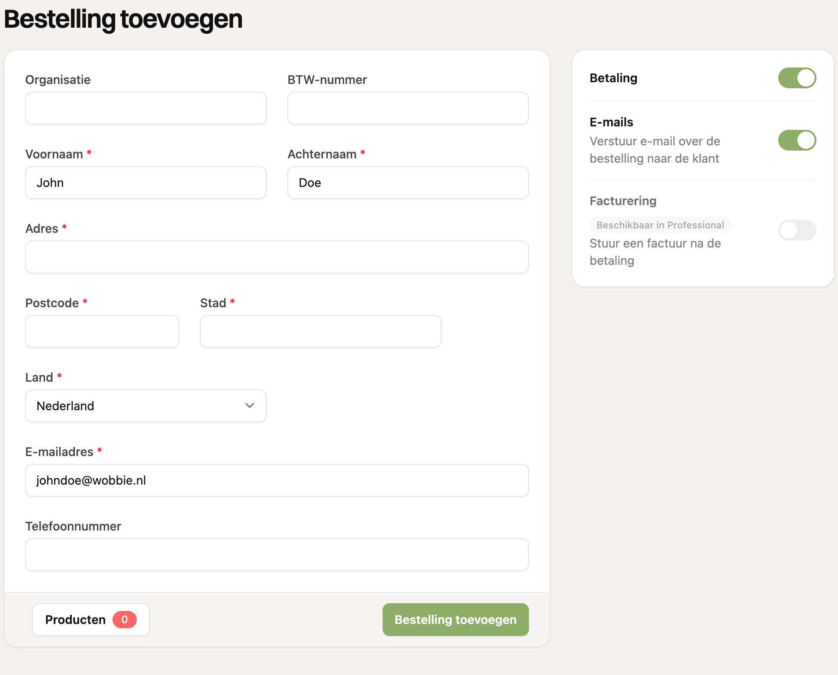
Task: Click the Beschikbaar in Professional badge
Action: [x=660, y=225]
